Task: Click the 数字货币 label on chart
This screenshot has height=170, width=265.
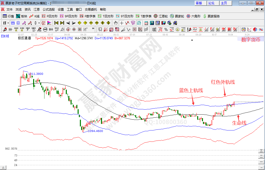Action: (250, 40)
